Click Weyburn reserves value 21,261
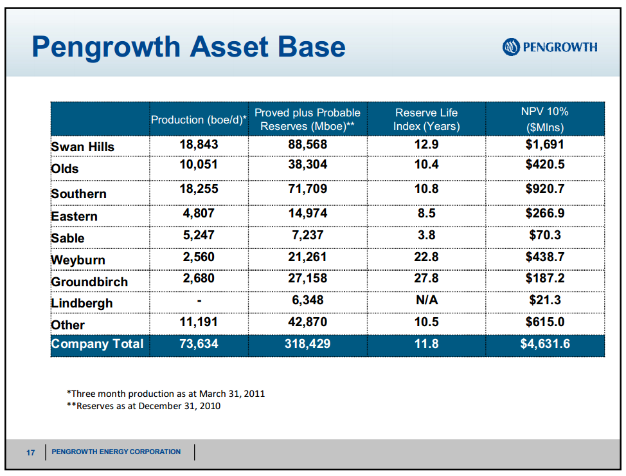Screen dimensions: 626x476 tap(308, 257)
